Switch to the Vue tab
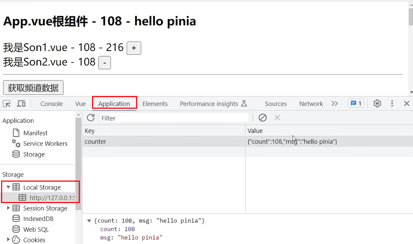Viewport: 413px width, 244px height. tap(80, 104)
